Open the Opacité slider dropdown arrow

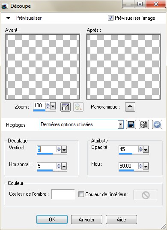coord(146,149)
